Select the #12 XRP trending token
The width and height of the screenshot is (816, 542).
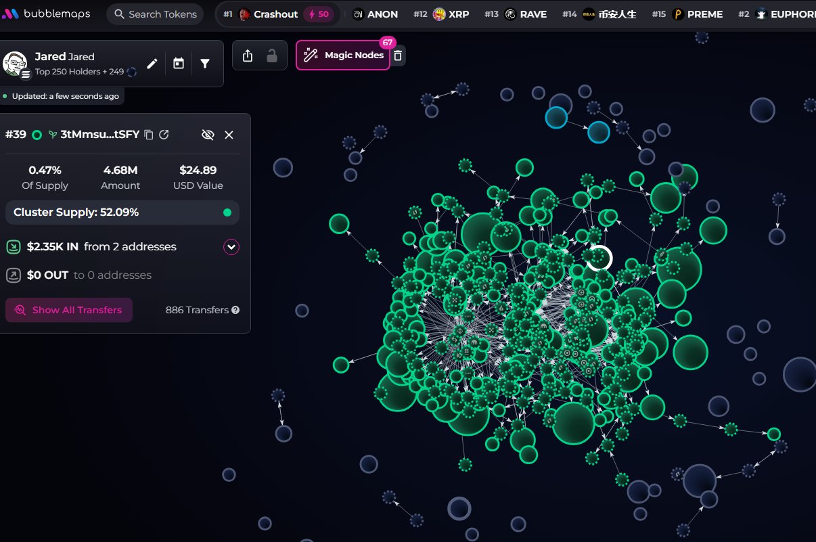point(451,14)
